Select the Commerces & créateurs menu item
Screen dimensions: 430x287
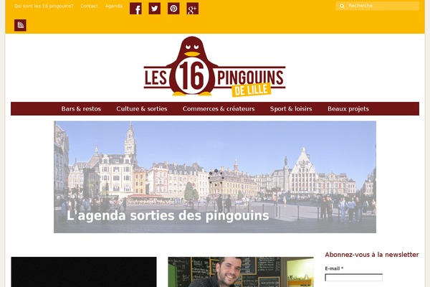point(219,109)
